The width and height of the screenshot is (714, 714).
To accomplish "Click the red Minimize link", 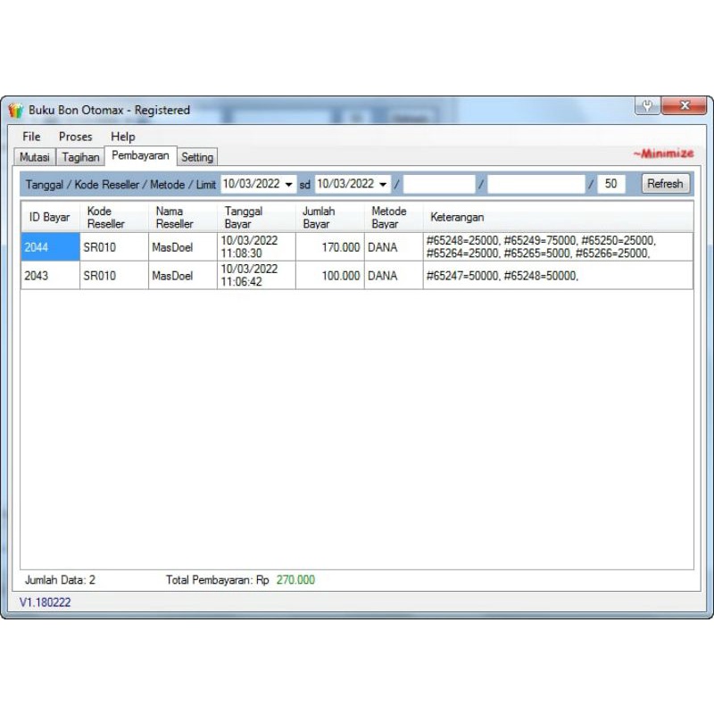I will click(663, 154).
